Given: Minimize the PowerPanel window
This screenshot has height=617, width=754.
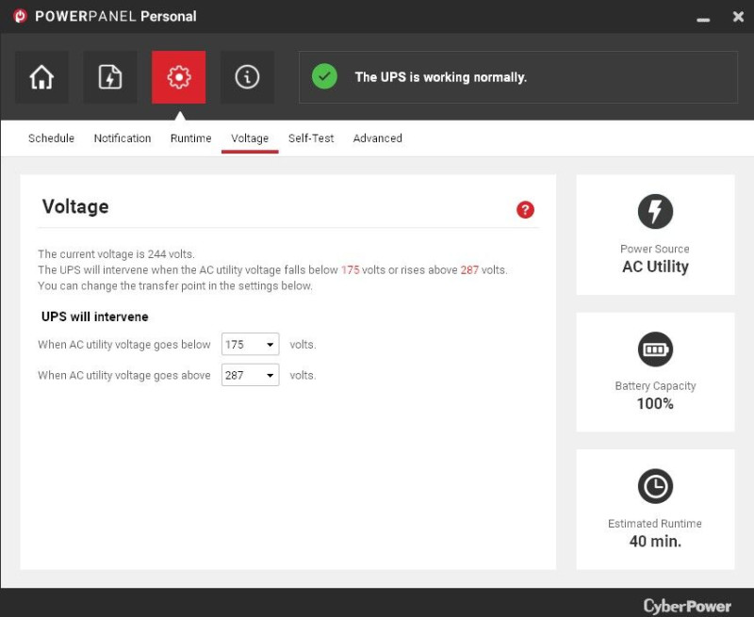Looking at the screenshot, I should pyautogui.click(x=703, y=19).
